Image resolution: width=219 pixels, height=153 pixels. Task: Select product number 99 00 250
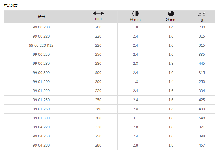pos(41,55)
